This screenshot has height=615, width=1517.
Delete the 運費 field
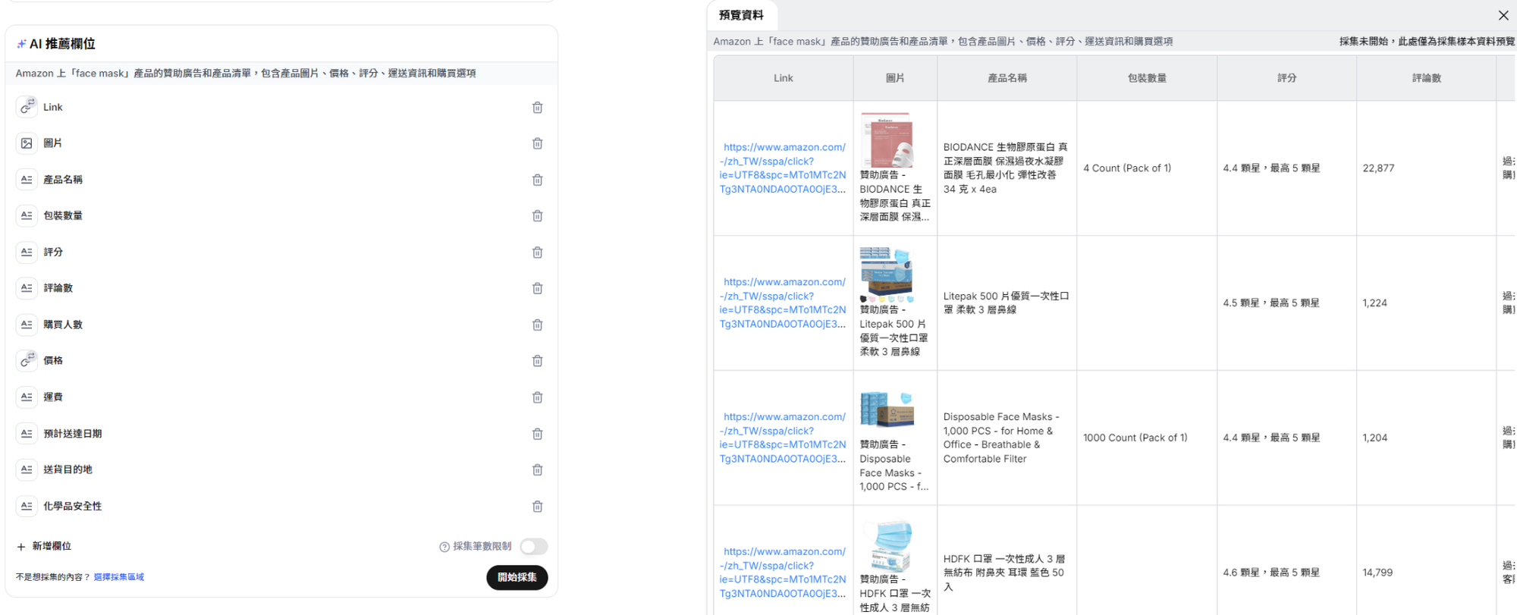537,397
